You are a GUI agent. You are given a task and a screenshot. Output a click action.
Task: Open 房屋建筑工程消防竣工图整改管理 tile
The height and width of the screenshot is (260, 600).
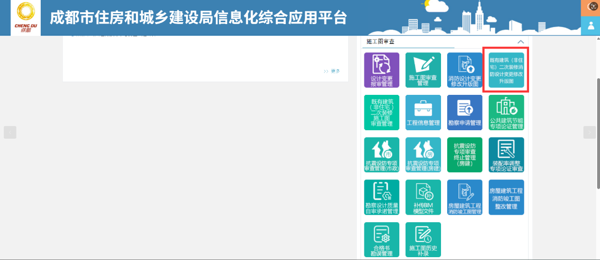click(506, 197)
